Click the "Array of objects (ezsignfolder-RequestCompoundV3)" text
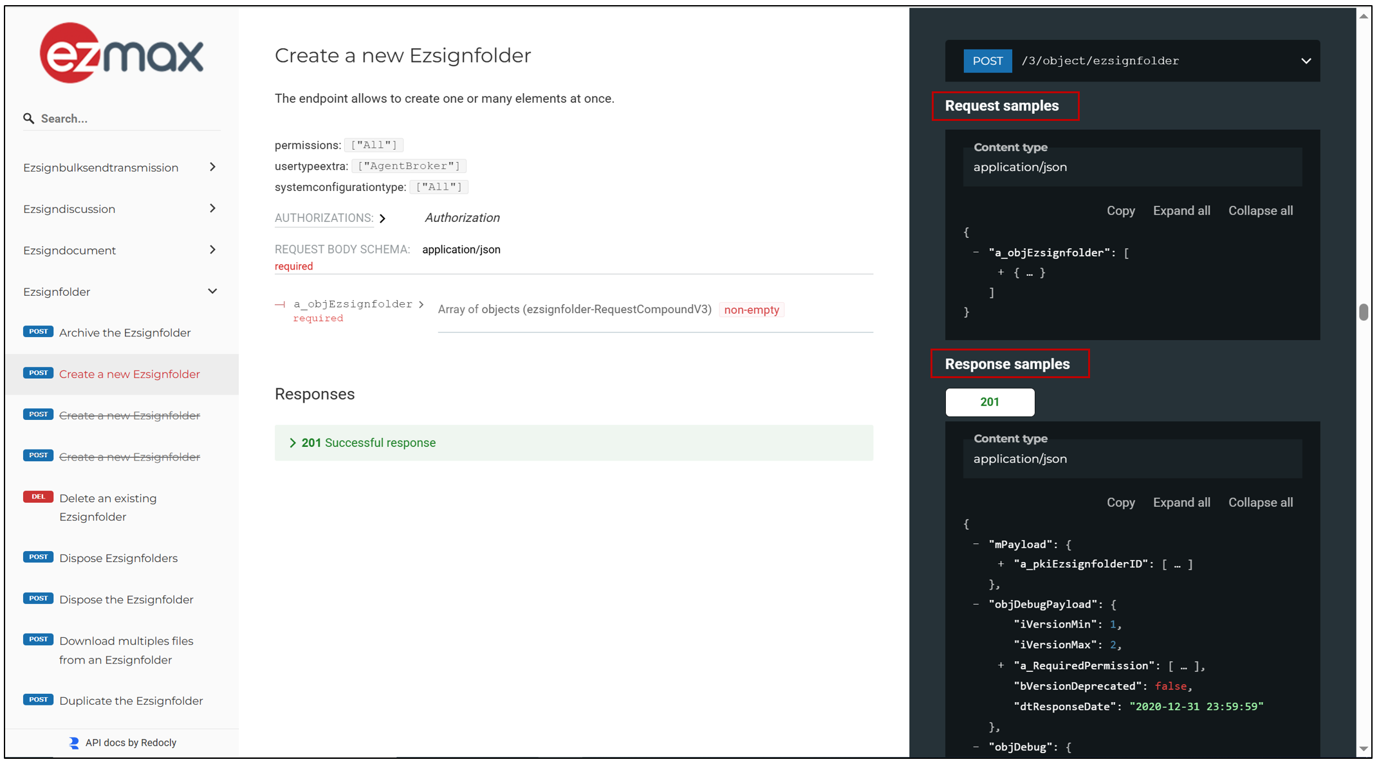Viewport: 1379px width, 764px height. (x=575, y=310)
